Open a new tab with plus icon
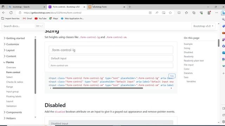This screenshot has width=225, height=126. click(130, 7)
